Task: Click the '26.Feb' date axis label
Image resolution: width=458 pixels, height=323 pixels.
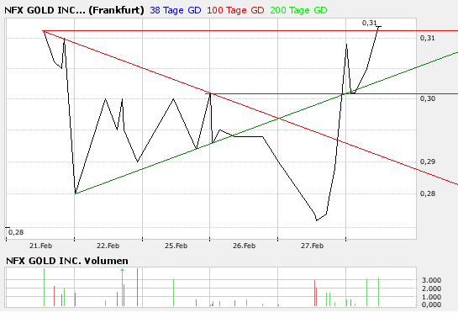Action: tap(244, 246)
